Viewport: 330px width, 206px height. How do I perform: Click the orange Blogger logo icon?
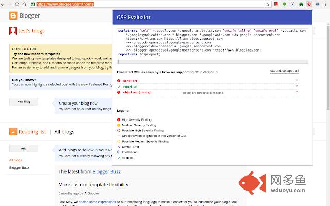pos(13,15)
